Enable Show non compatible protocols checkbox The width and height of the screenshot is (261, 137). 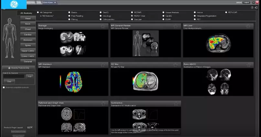(4, 87)
